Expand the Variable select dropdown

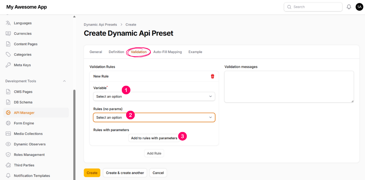[154, 96]
